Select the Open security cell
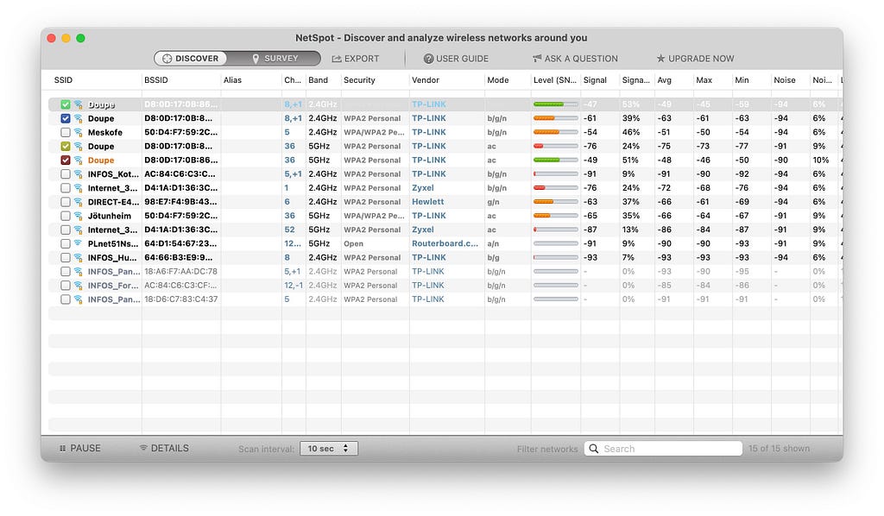Image resolution: width=884 pixels, height=516 pixels. 353,243
